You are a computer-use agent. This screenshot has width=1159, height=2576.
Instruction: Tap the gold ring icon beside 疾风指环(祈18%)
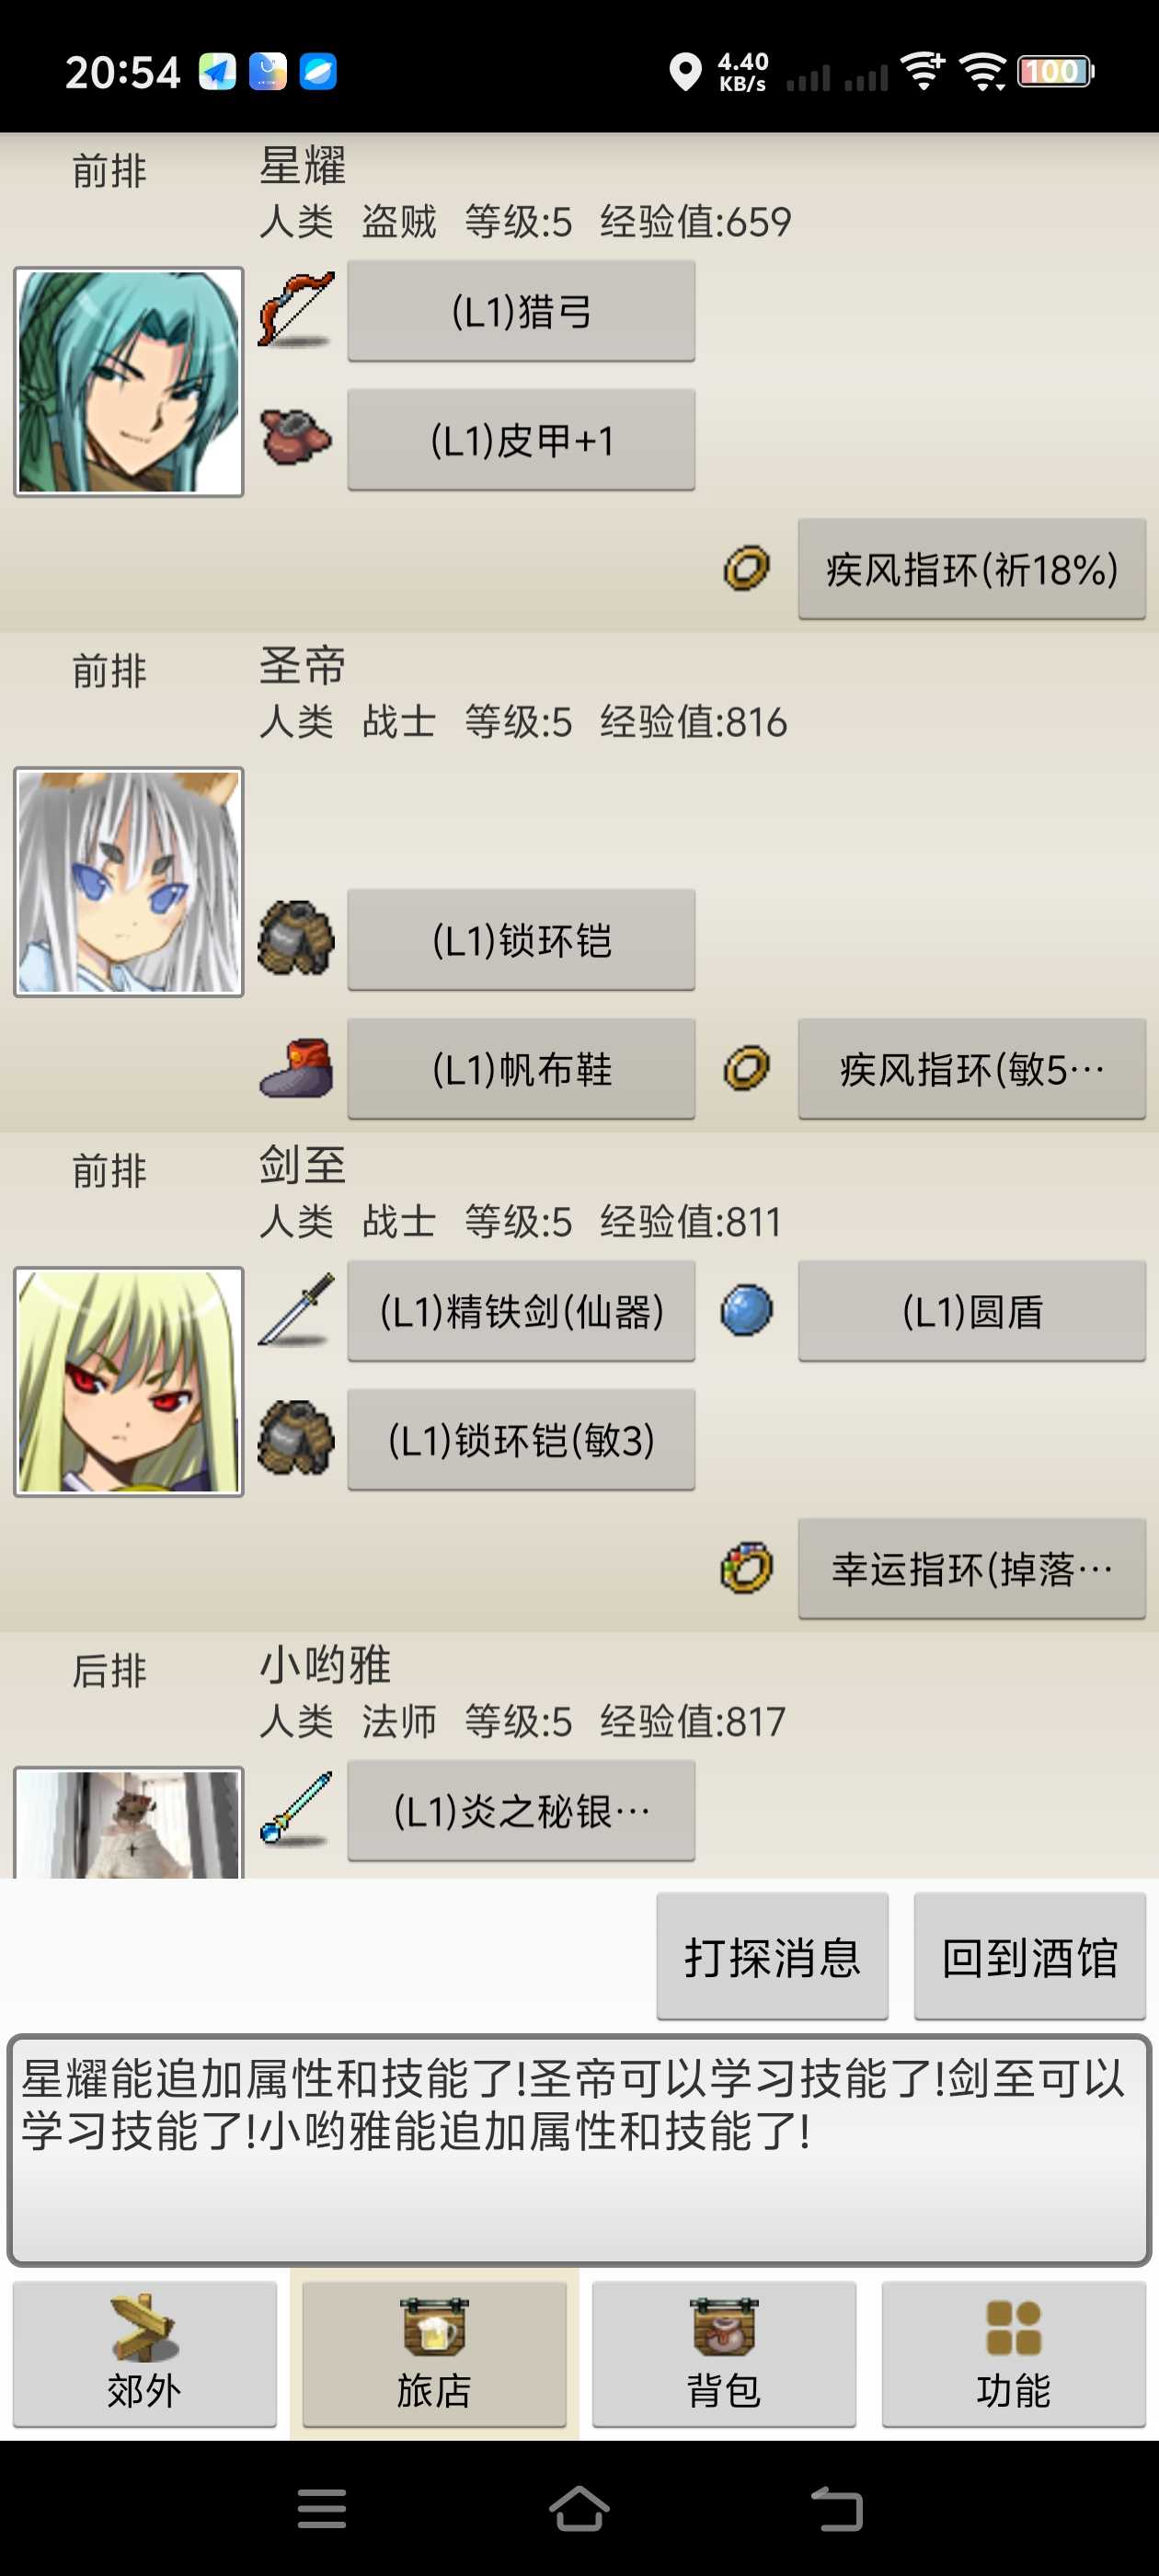[x=746, y=568]
